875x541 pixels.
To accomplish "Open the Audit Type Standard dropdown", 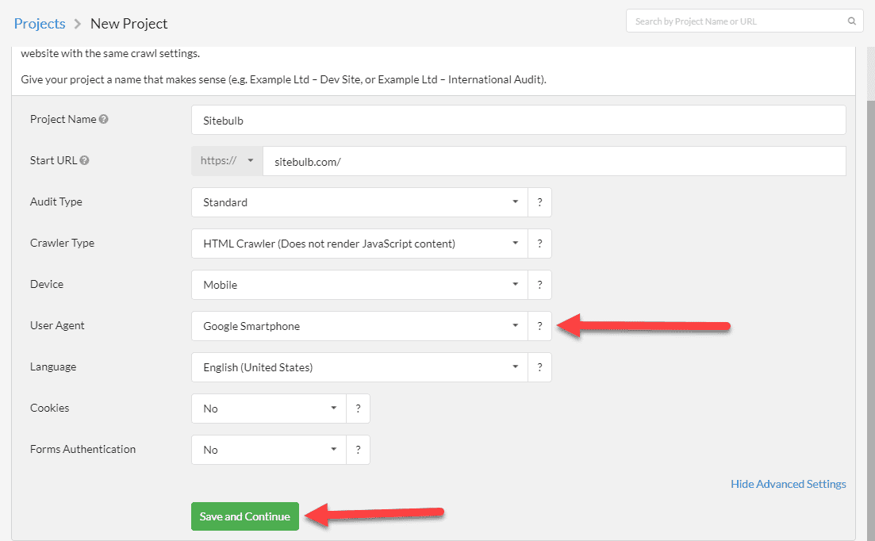I will (359, 202).
